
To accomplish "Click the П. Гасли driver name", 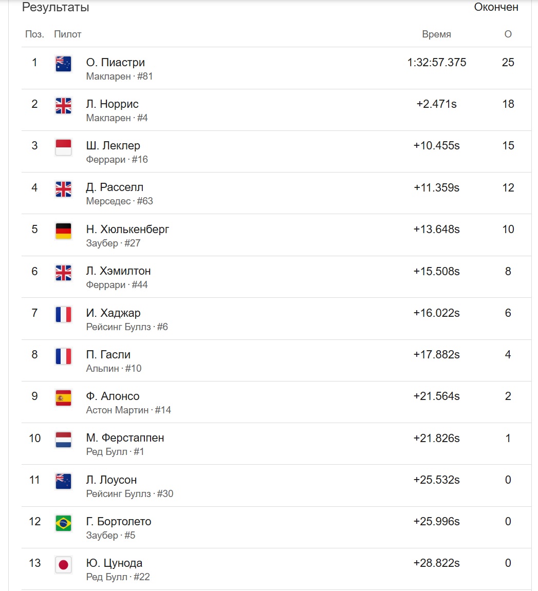I will 108,355.
